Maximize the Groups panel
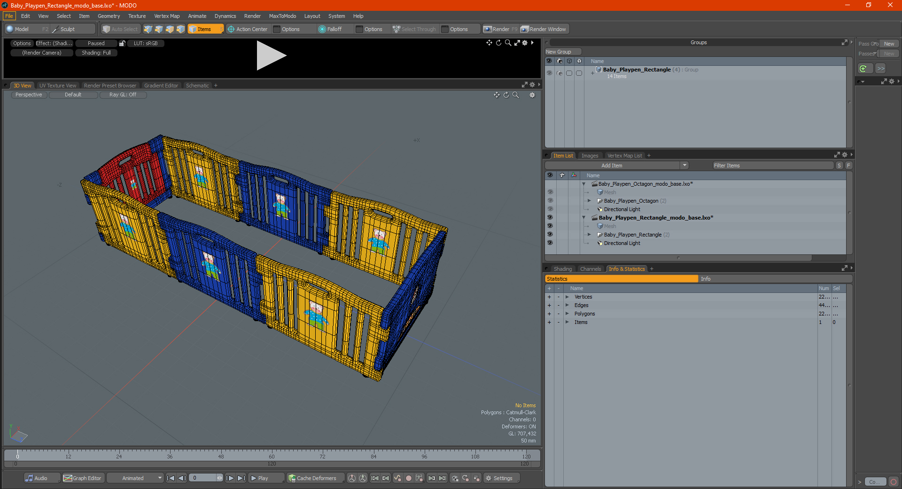Image resolution: width=902 pixels, height=489 pixels. 845,42
